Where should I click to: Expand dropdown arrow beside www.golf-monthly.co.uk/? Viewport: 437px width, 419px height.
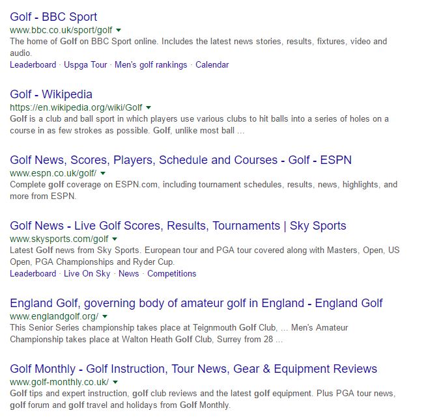tap(115, 382)
